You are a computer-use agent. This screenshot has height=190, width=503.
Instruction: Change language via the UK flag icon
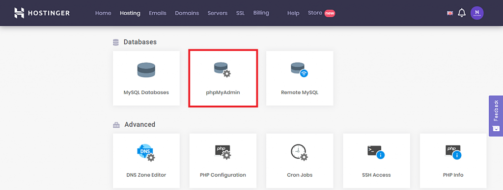(x=450, y=13)
